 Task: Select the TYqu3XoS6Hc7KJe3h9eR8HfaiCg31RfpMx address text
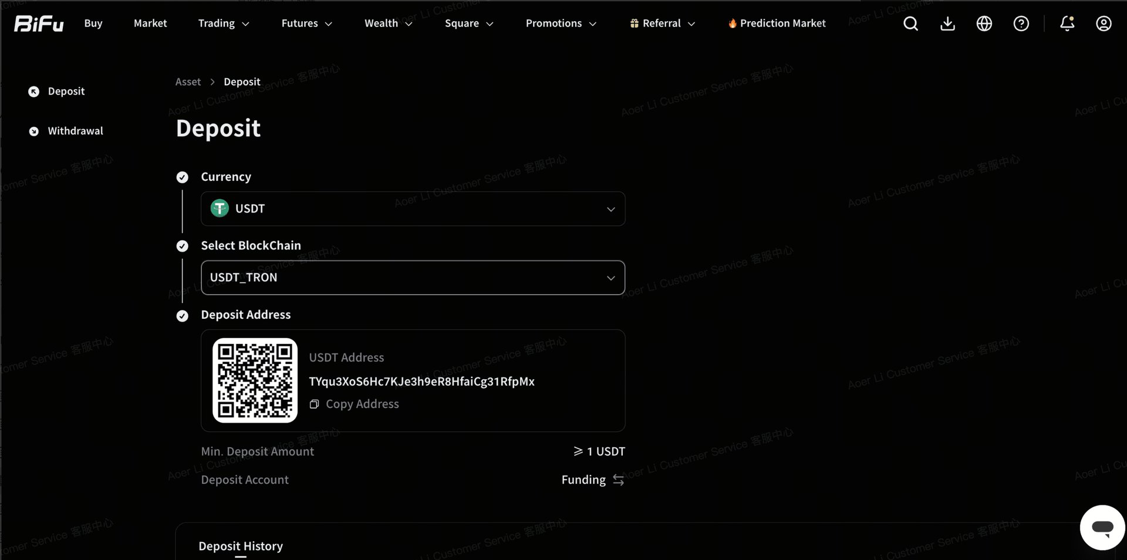(421, 382)
